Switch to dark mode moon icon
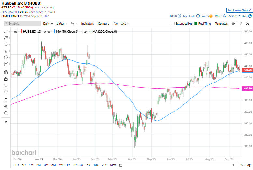Viewport: 253px width, 170px height. point(247,23)
